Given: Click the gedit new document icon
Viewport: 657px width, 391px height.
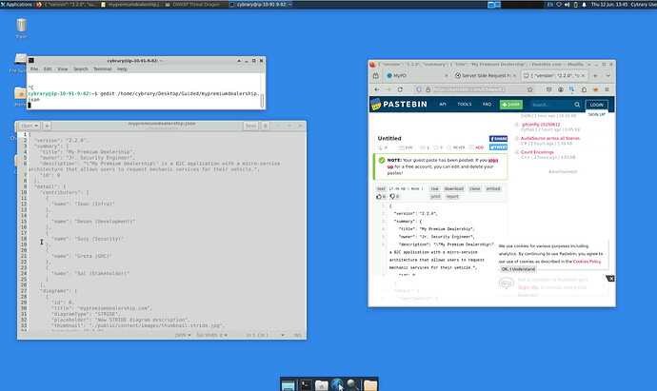Looking at the screenshot, I should pyautogui.click(x=49, y=125).
